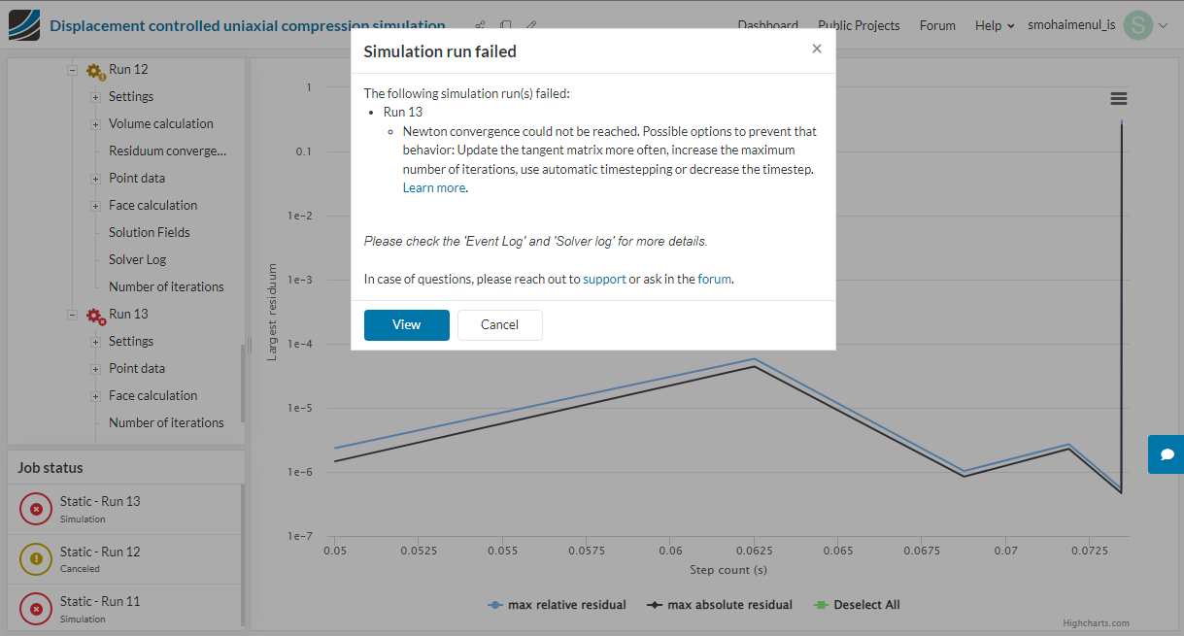The image size is (1184, 636).
Task: Open the Help dropdown menu
Action: point(995,25)
